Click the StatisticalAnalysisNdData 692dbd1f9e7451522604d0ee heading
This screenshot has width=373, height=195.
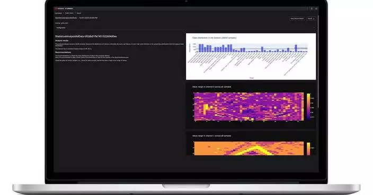click(86, 36)
